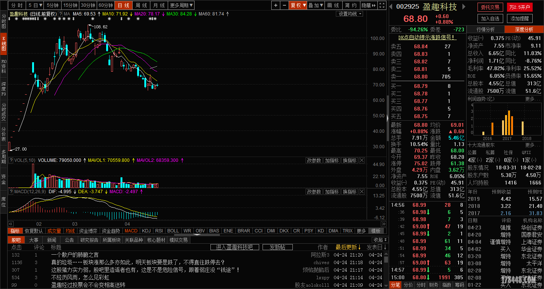Open the help question mark next to MACD(12,26,9)
This screenshot has height=289, width=544.
11,192
